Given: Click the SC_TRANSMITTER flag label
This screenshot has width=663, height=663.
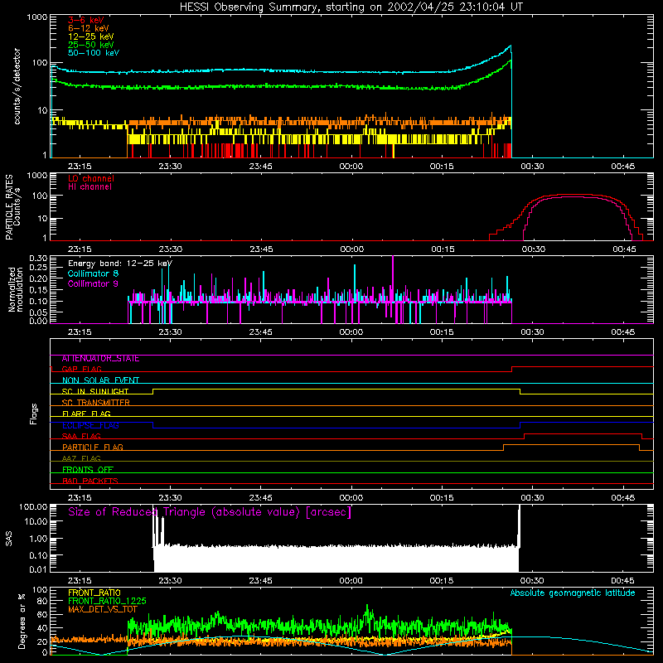Looking at the screenshot, I should pyautogui.click(x=95, y=403).
